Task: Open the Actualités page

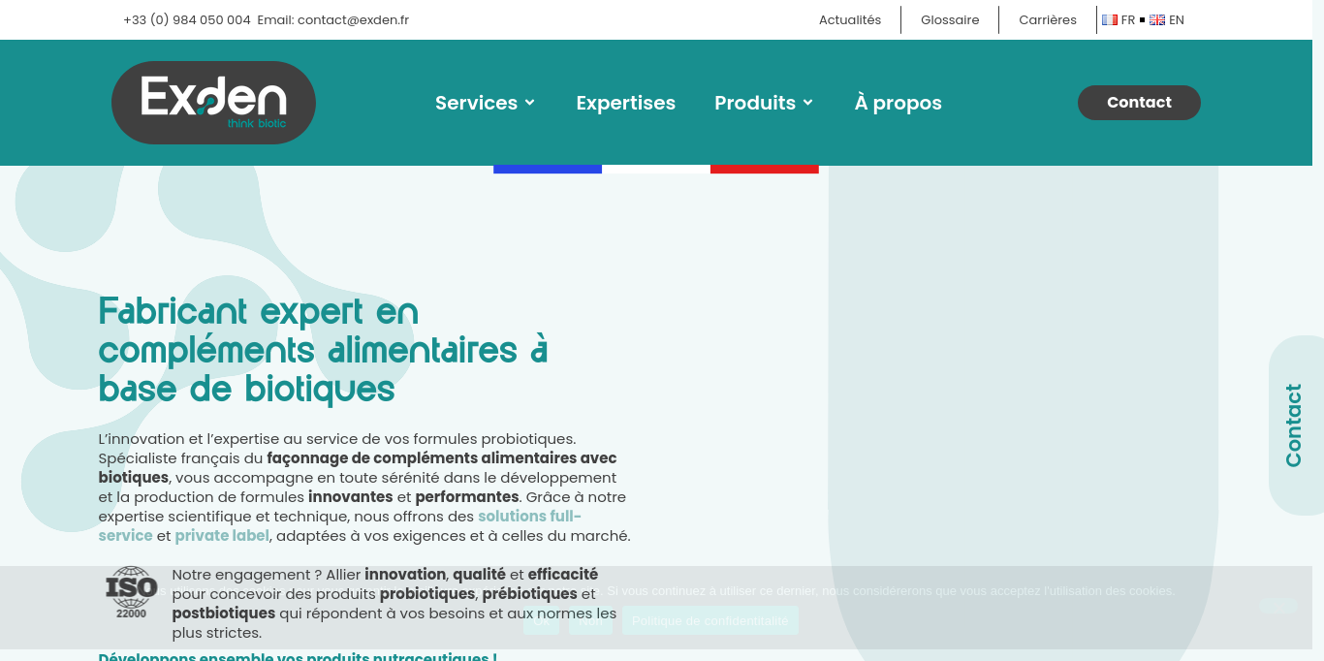Action: pyautogui.click(x=849, y=19)
